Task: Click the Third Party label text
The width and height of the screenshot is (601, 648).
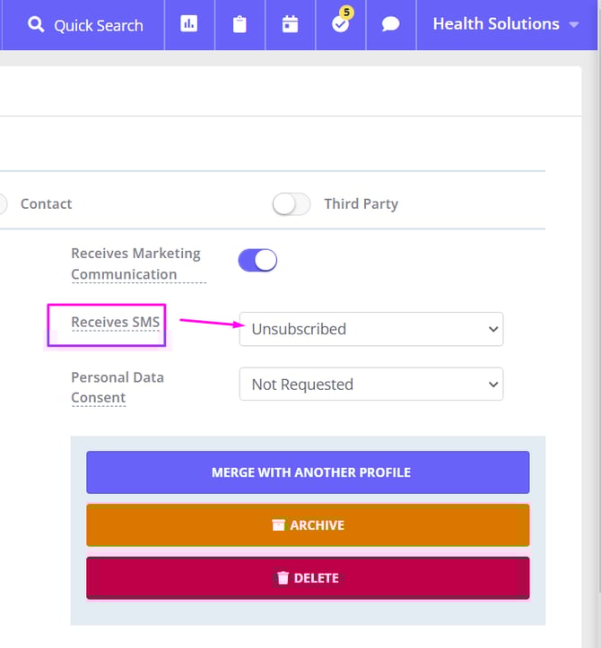Action: [361, 204]
